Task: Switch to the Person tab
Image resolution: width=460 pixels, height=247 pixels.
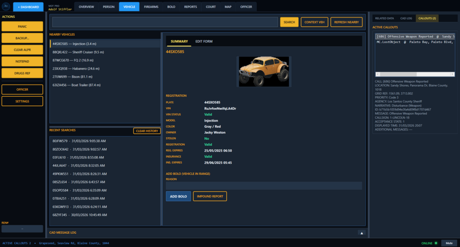Action: click(x=109, y=7)
